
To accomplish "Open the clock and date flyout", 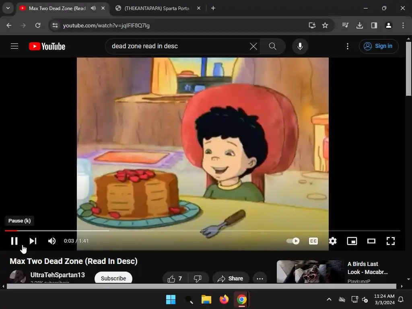I will click(x=384, y=299).
